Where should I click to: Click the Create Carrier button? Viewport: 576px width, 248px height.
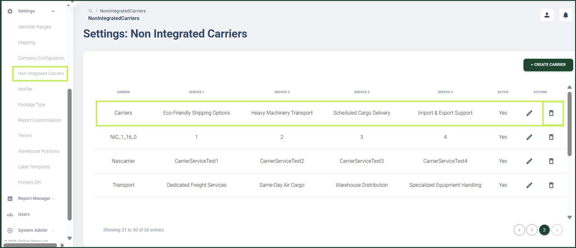point(548,65)
